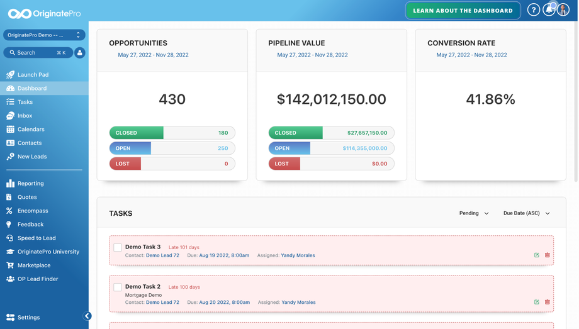Click the Pipeline Value Lost bar
Screen dimensions: 579x329
click(x=331, y=164)
